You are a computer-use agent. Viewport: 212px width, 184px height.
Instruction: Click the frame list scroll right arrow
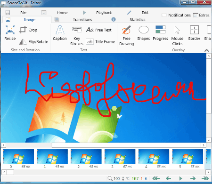(x=208, y=172)
